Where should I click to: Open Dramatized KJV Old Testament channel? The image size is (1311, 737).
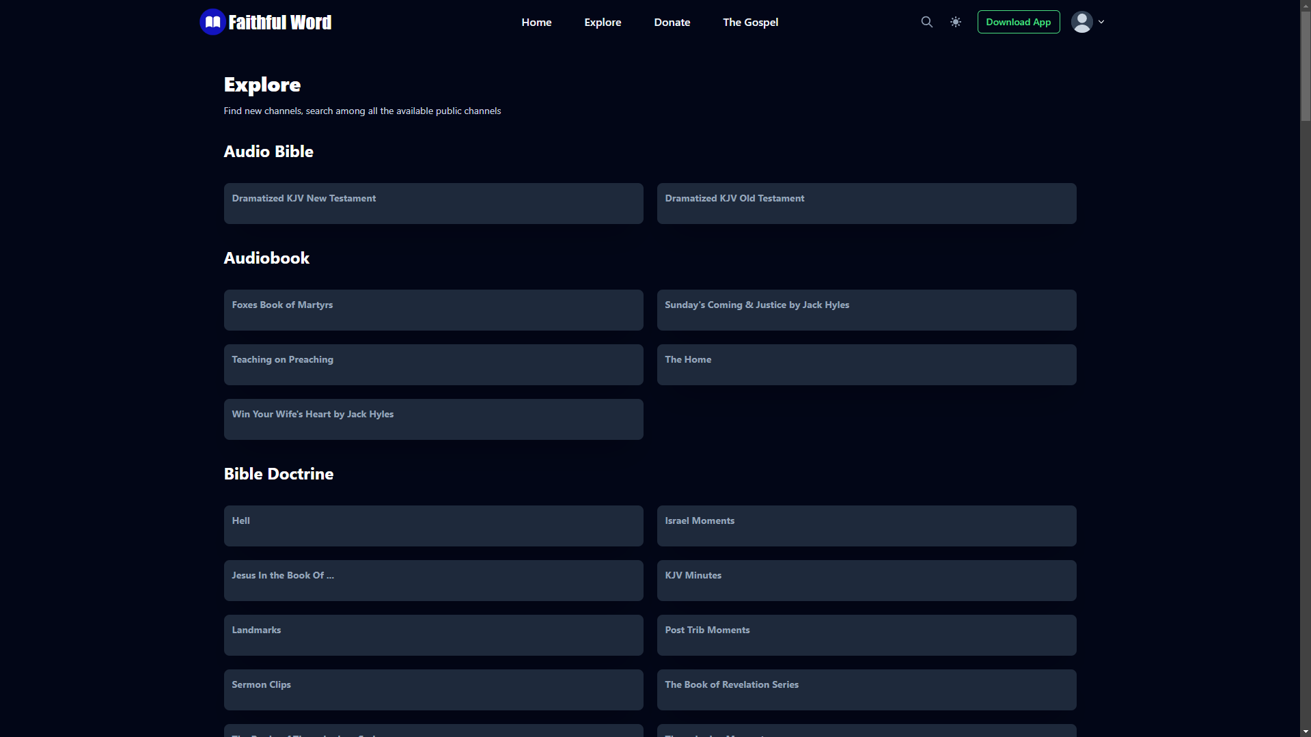pyautogui.click(x=866, y=204)
